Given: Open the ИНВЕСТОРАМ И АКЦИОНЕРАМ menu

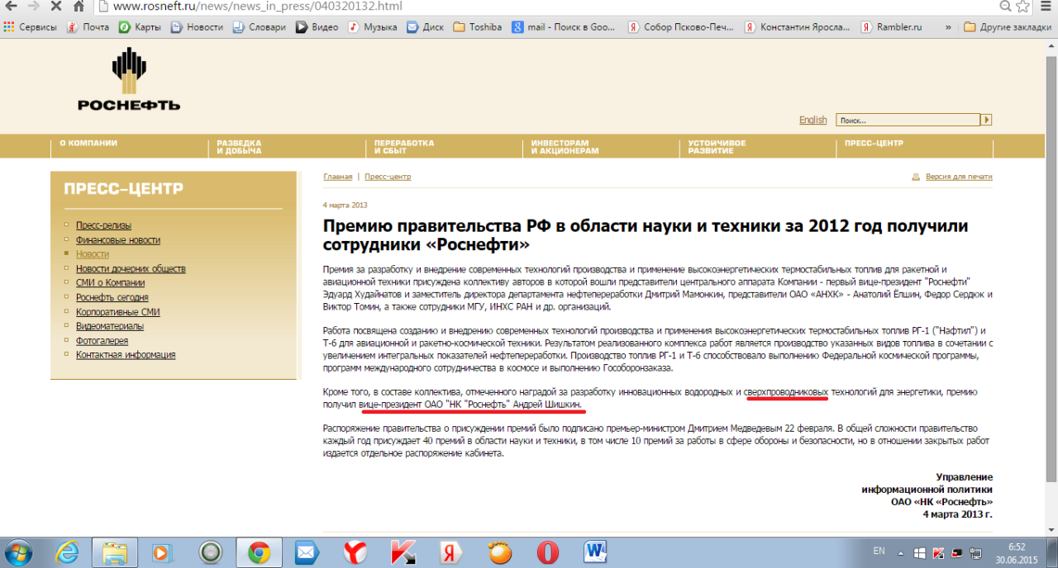Looking at the screenshot, I should click(x=565, y=147).
